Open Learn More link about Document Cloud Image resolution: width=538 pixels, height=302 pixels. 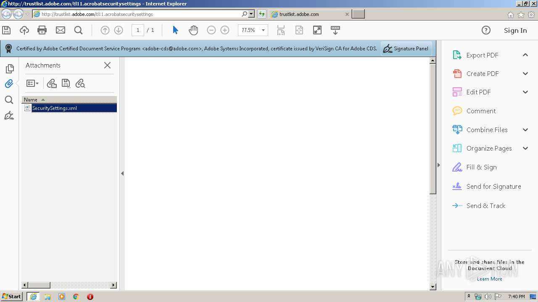tap(489, 279)
